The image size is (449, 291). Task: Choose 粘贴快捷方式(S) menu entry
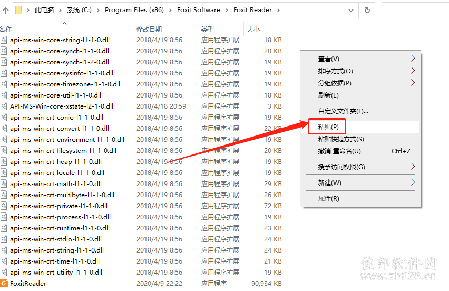tap(360, 139)
